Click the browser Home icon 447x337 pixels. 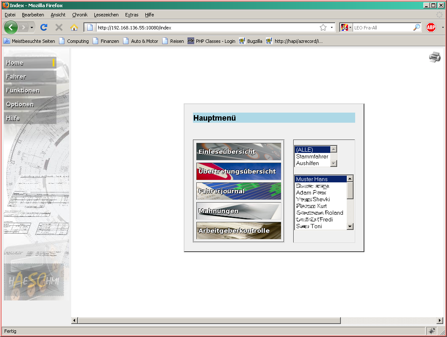[x=74, y=28]
